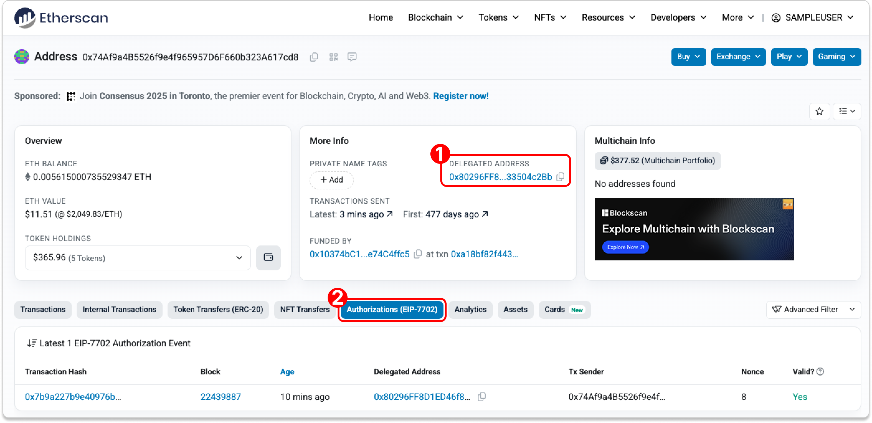Click the Register now! sponsored link

coord(461,96)
